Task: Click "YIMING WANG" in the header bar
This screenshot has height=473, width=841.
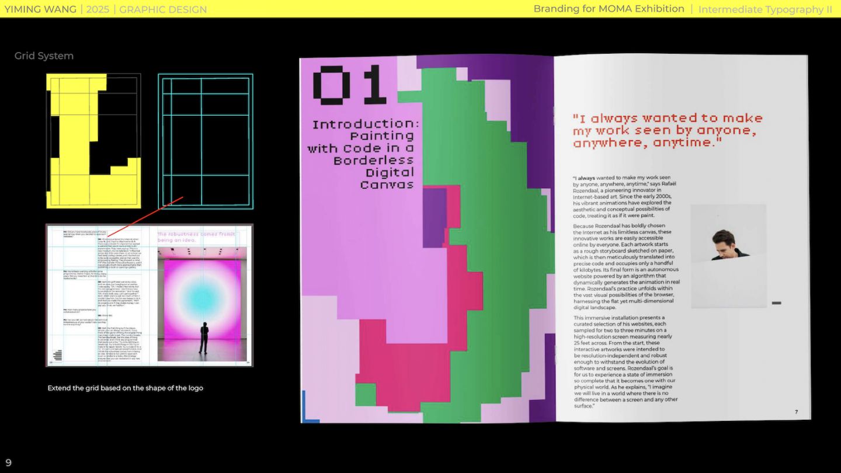Action: (40, 9)
